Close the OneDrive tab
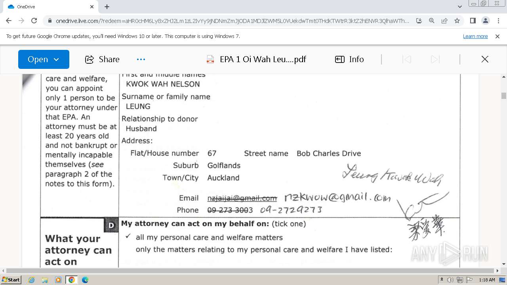 92,7
